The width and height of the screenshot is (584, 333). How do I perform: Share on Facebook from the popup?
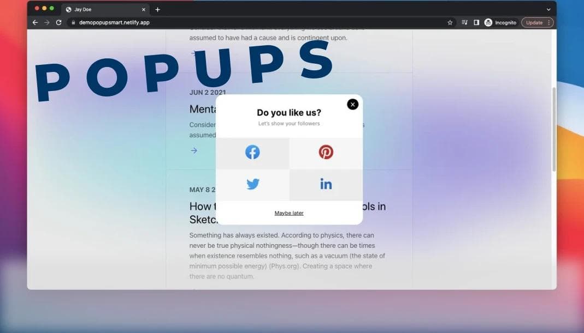[252, 152]
